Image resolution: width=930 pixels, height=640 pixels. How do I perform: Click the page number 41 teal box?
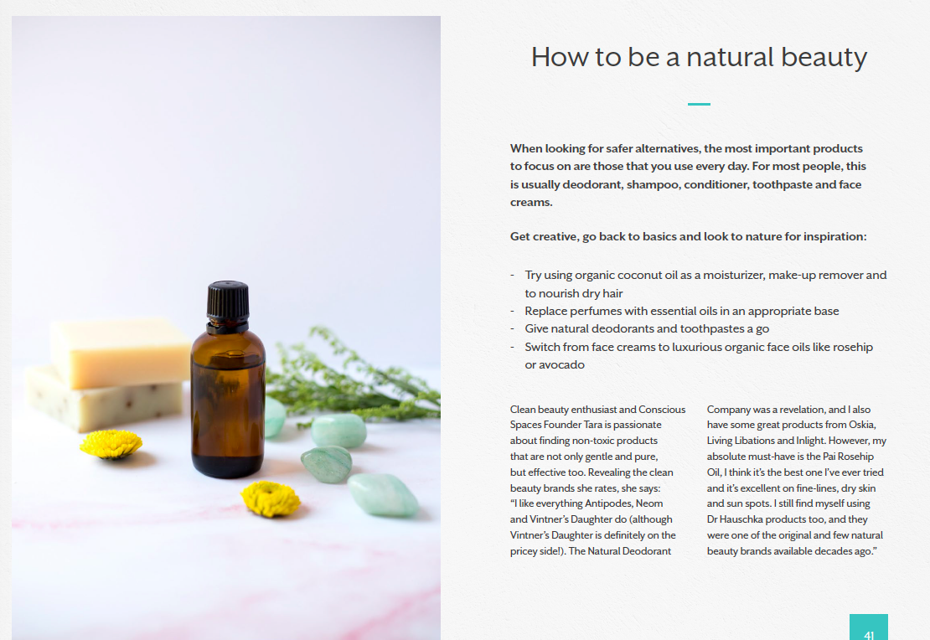point(868,627)
